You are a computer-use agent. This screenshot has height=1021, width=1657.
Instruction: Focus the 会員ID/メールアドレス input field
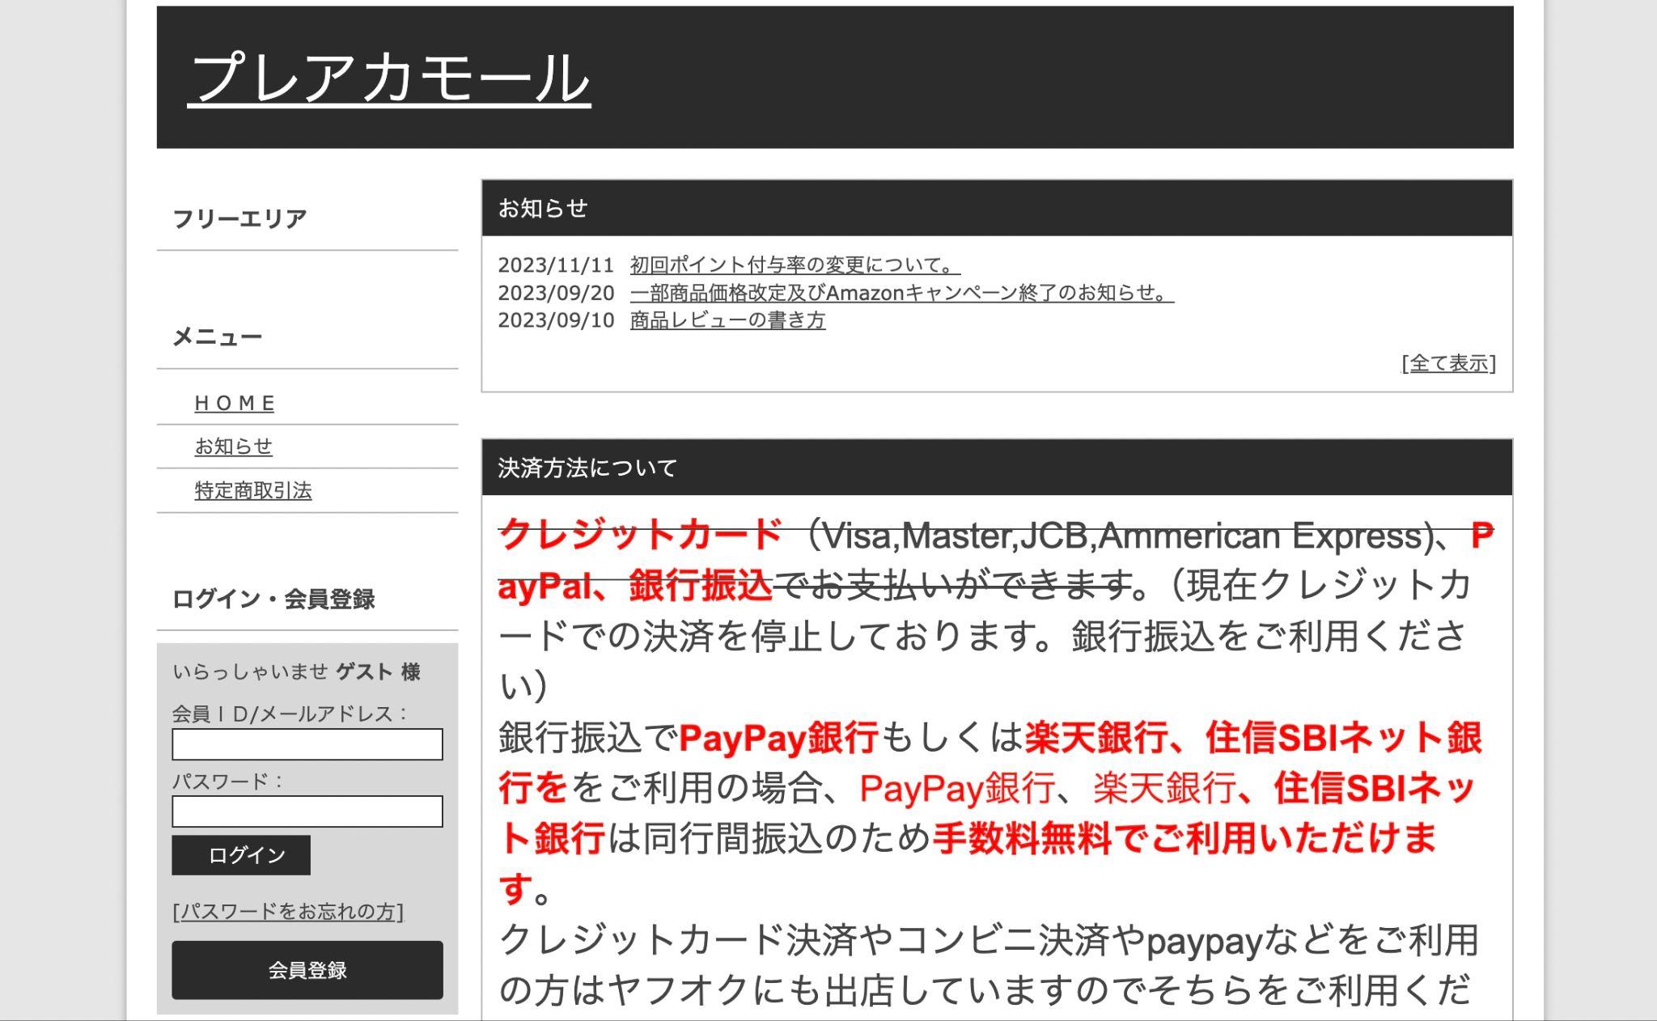coord(307,744)
